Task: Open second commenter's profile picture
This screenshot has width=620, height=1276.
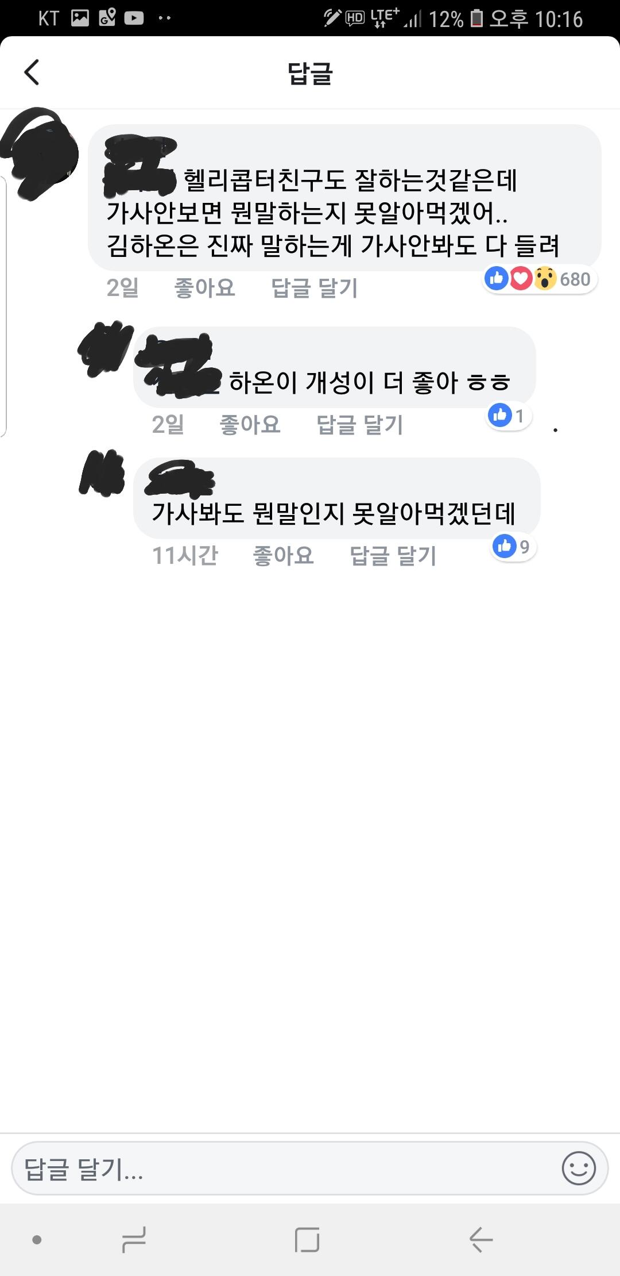Action: 105,349
